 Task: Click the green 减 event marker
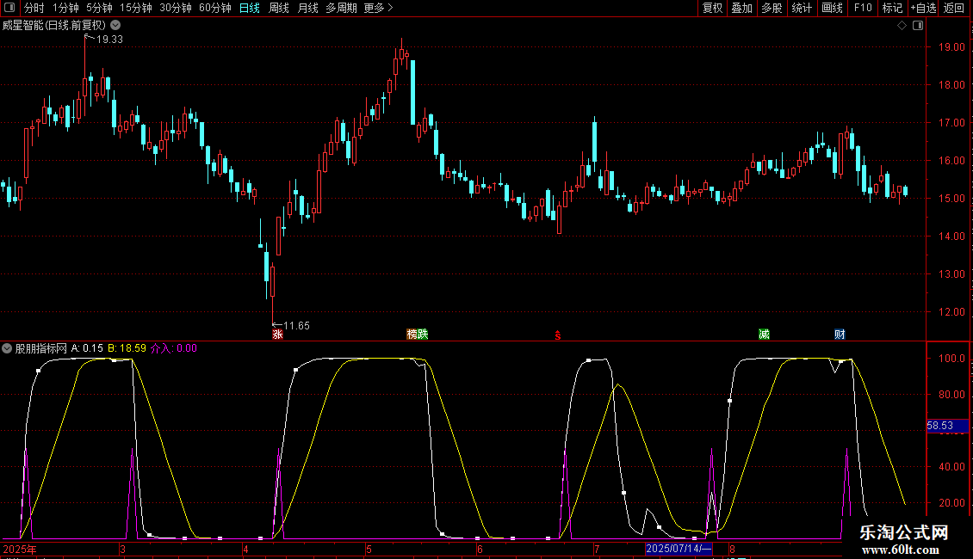pos(764,335)
